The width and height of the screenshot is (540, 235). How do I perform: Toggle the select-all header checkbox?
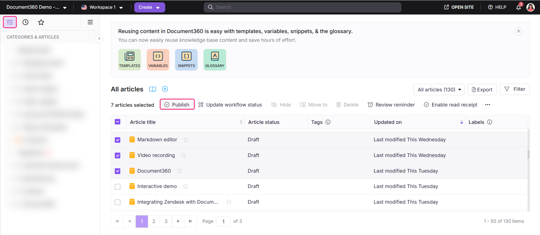(x=117, y=122)
